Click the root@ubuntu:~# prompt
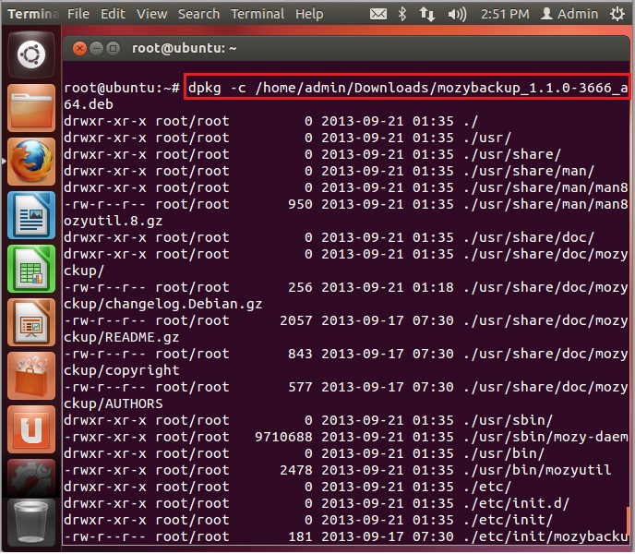This screenshot has height=554, width=635. [x=122, y=88]
